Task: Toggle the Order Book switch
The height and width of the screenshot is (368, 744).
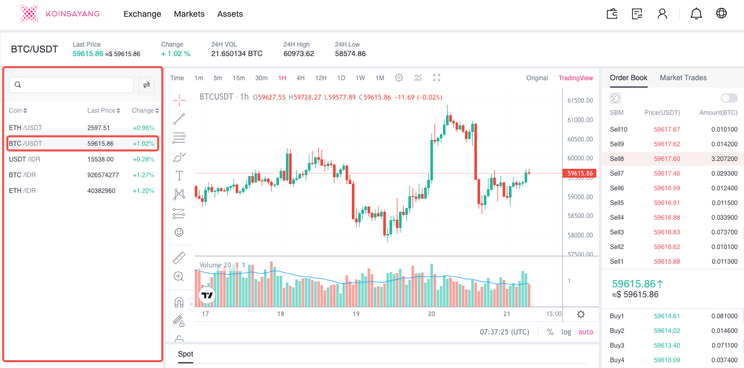Action: [729, 98]
